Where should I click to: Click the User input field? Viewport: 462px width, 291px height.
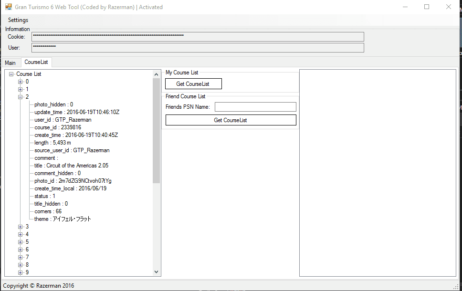click(198, 48)
